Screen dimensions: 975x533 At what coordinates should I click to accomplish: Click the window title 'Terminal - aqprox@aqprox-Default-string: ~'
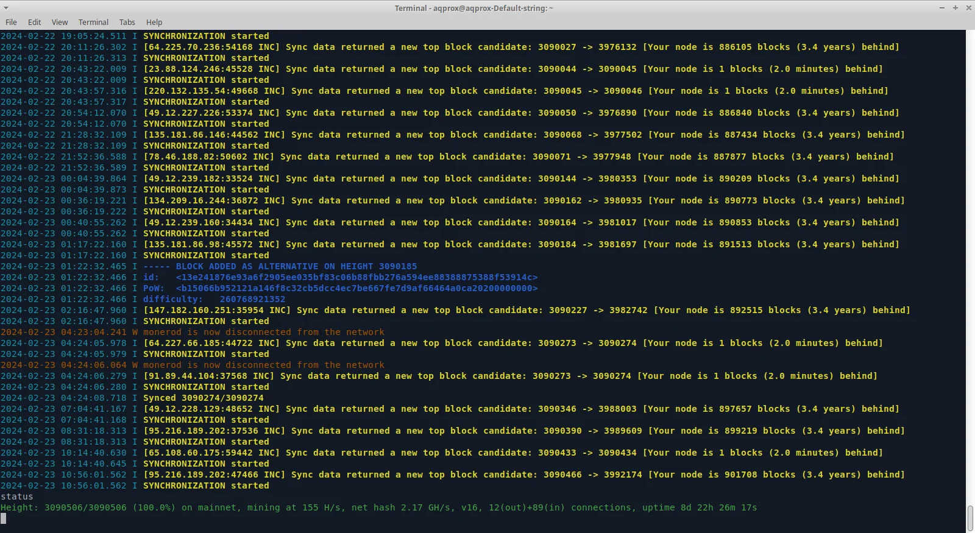click(474, 8)
